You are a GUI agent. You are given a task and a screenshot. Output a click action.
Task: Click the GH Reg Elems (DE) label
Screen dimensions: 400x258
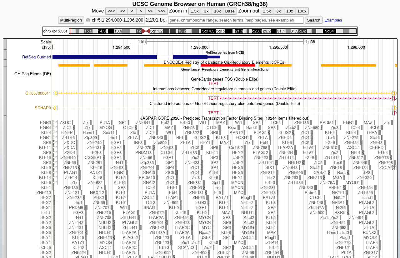[x=32, y=74]
